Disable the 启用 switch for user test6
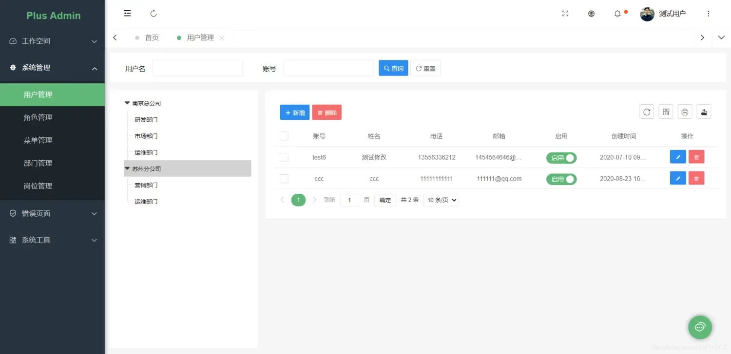This screenshot has width=731, height=354. (561, 157)
